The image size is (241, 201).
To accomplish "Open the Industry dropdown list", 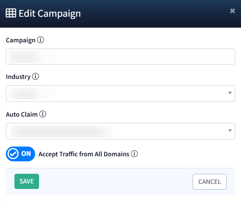I will tap(117, 93).
